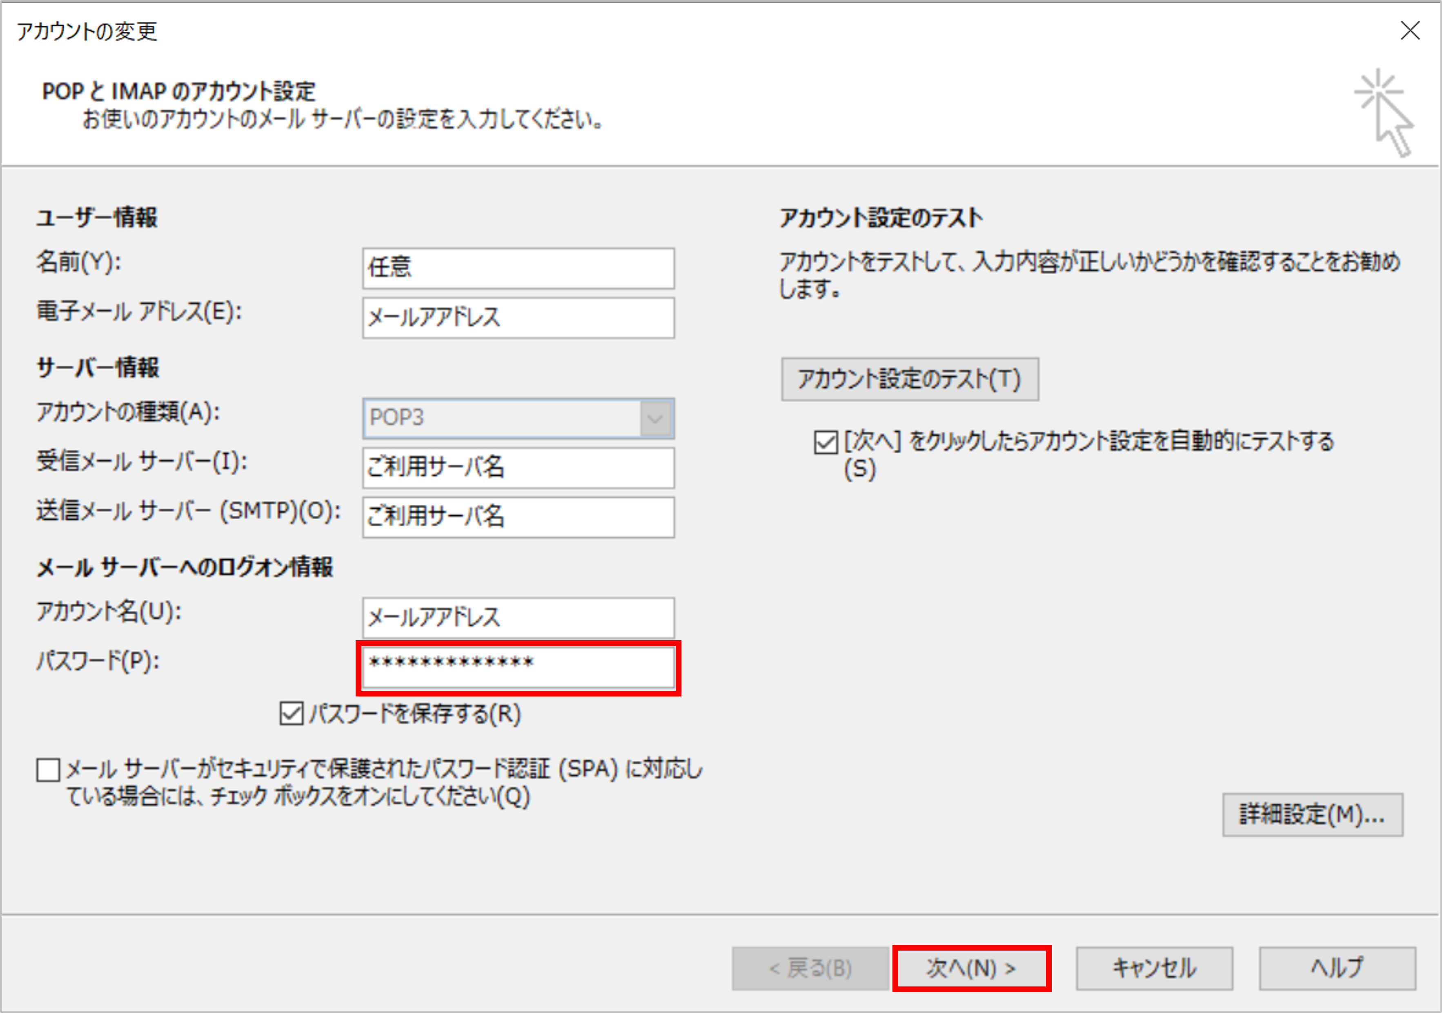Click the アカウント設定のテスト heading text
This screenshot has height=1013, width=1442.
tap(882, 218)
